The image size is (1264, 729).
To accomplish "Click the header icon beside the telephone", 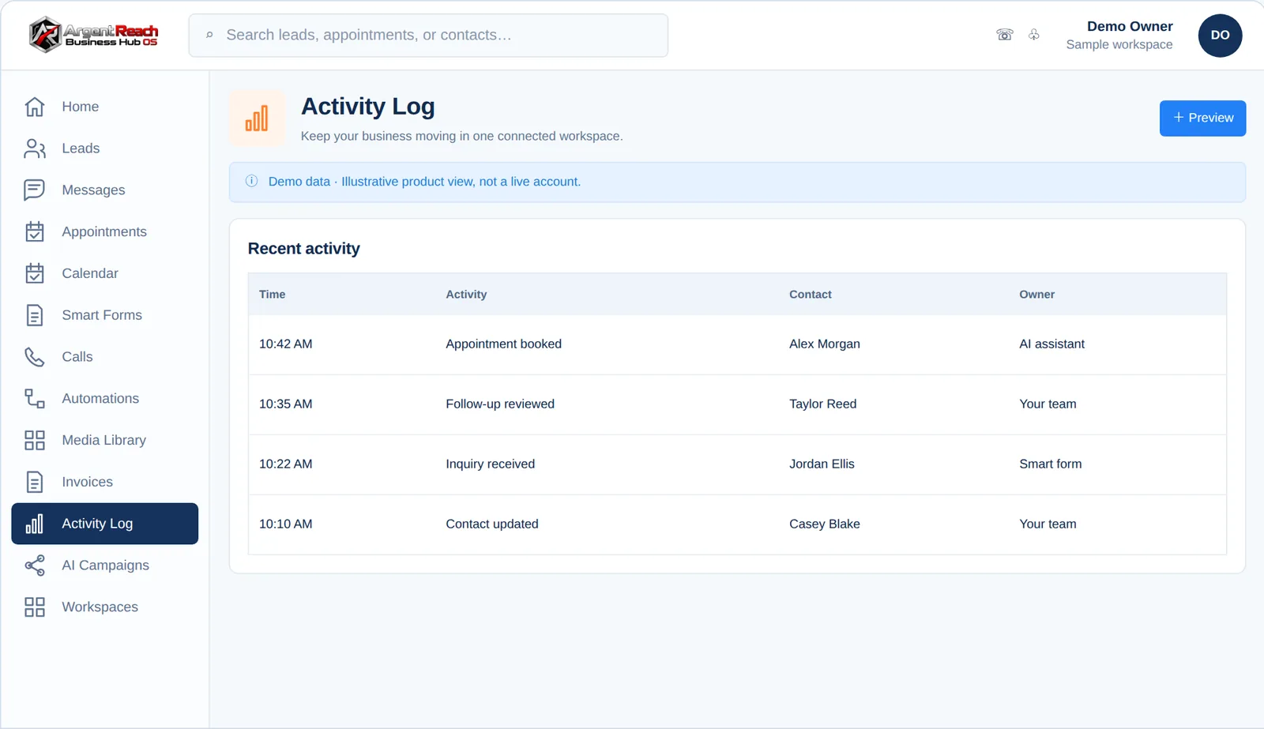I will pos(1034,35).
